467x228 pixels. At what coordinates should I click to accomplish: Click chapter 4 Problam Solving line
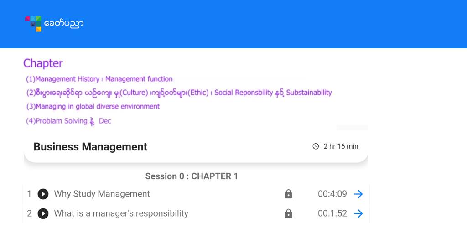(x=68, y=121)
